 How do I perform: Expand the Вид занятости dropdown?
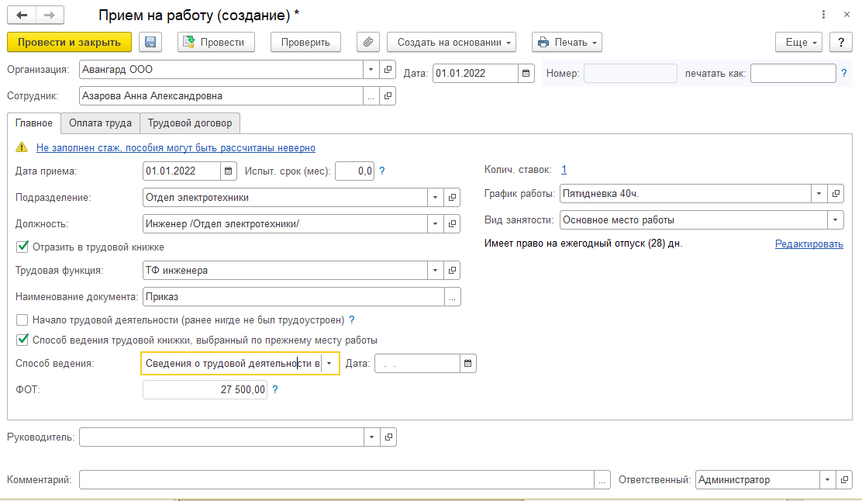pos(836,219)
